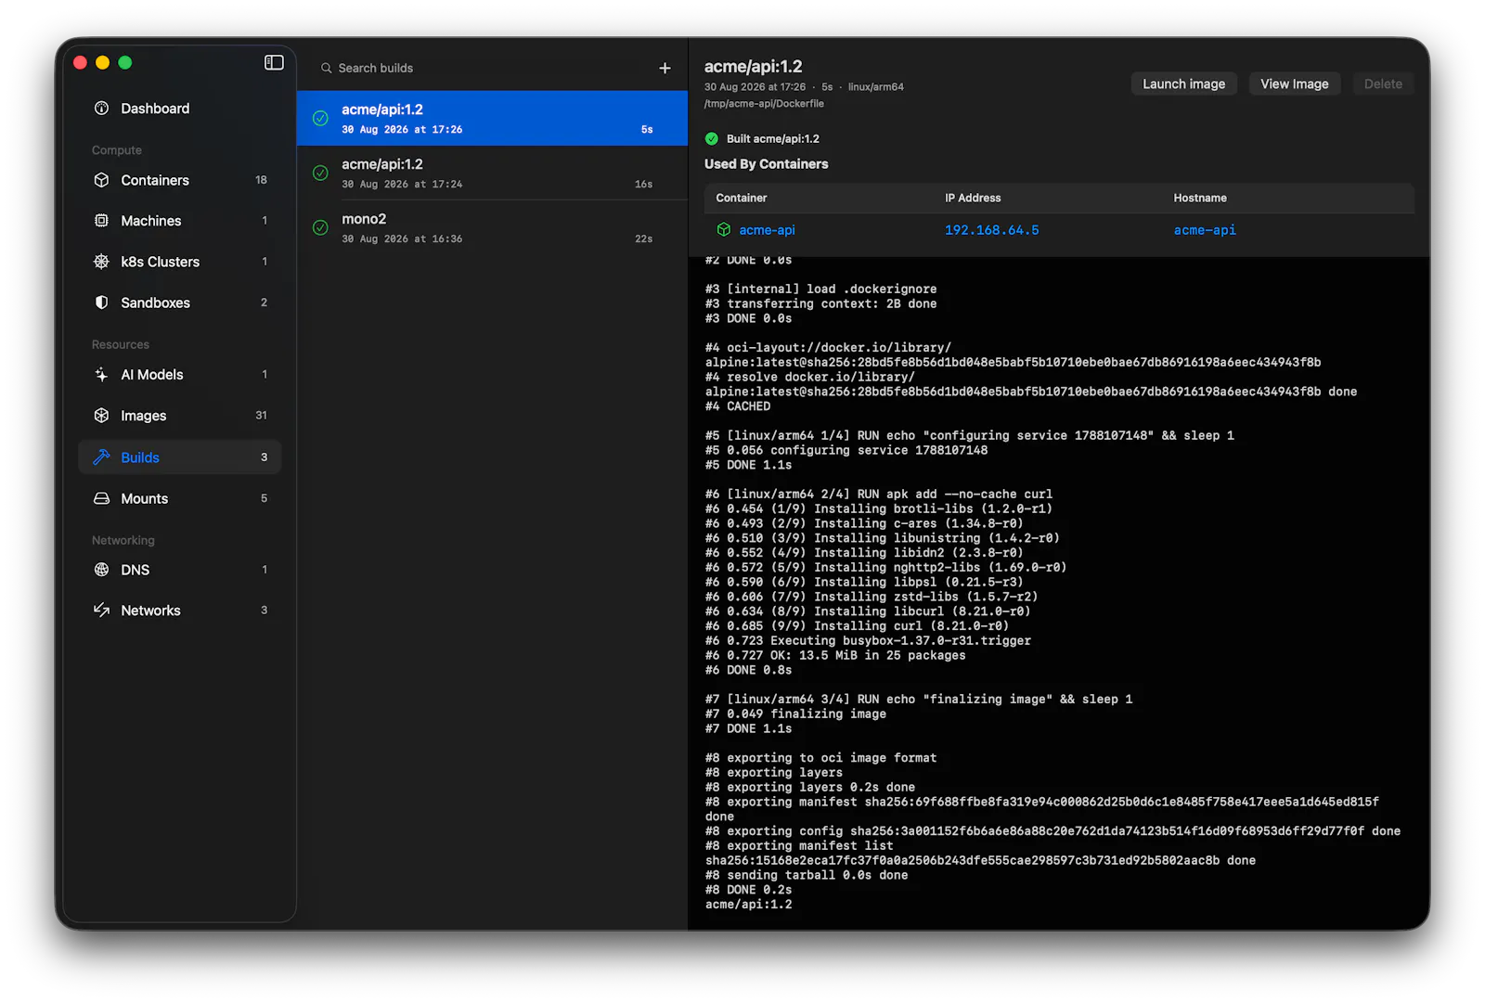Click IP address 192.168.64.5 link
The width and height of the screenshot is (1485, 1003).
991,230
